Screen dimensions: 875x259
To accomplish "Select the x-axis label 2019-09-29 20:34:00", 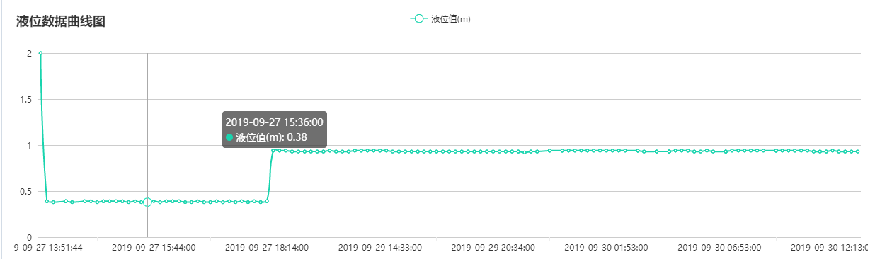I will tap(493, 248).
